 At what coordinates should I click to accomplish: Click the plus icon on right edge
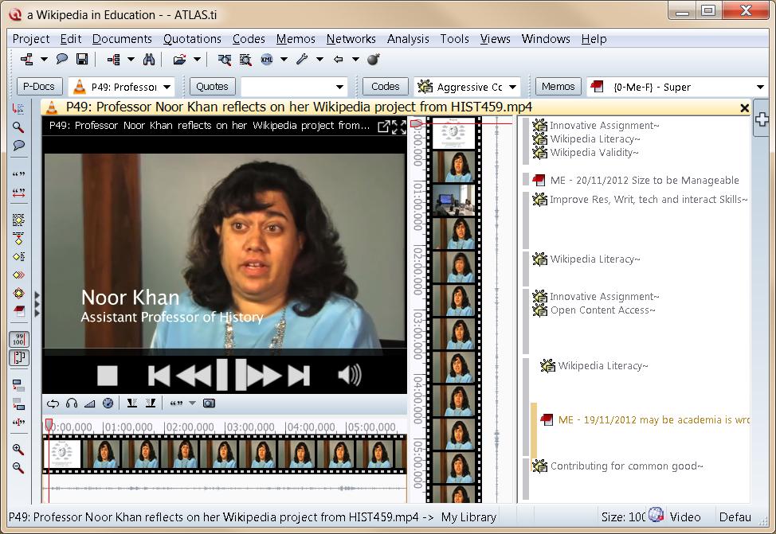coord(762,119)
